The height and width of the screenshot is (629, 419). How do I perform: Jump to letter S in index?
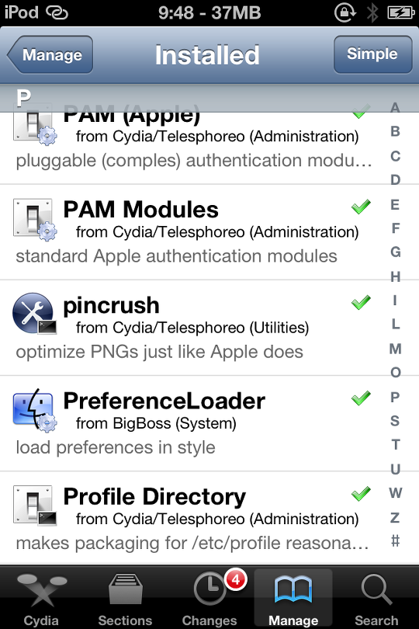point(395,421)
